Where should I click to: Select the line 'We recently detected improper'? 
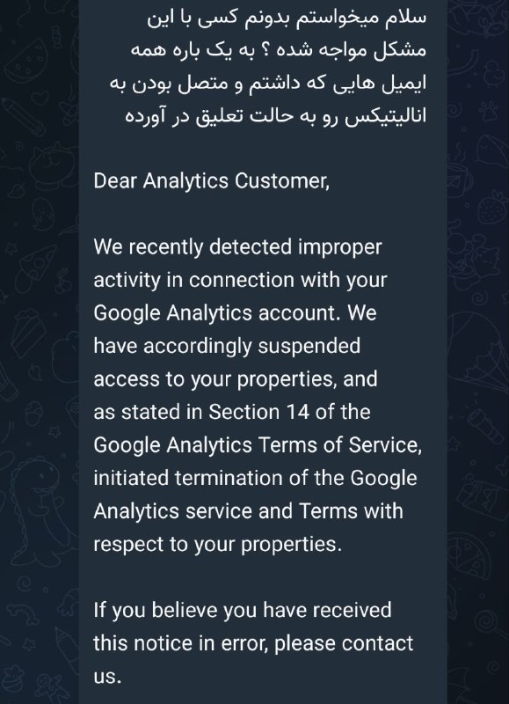coord(237,247)
